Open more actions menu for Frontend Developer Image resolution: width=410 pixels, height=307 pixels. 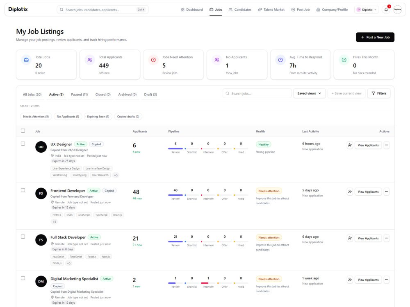pyautogui.click(x=387, y=192)
